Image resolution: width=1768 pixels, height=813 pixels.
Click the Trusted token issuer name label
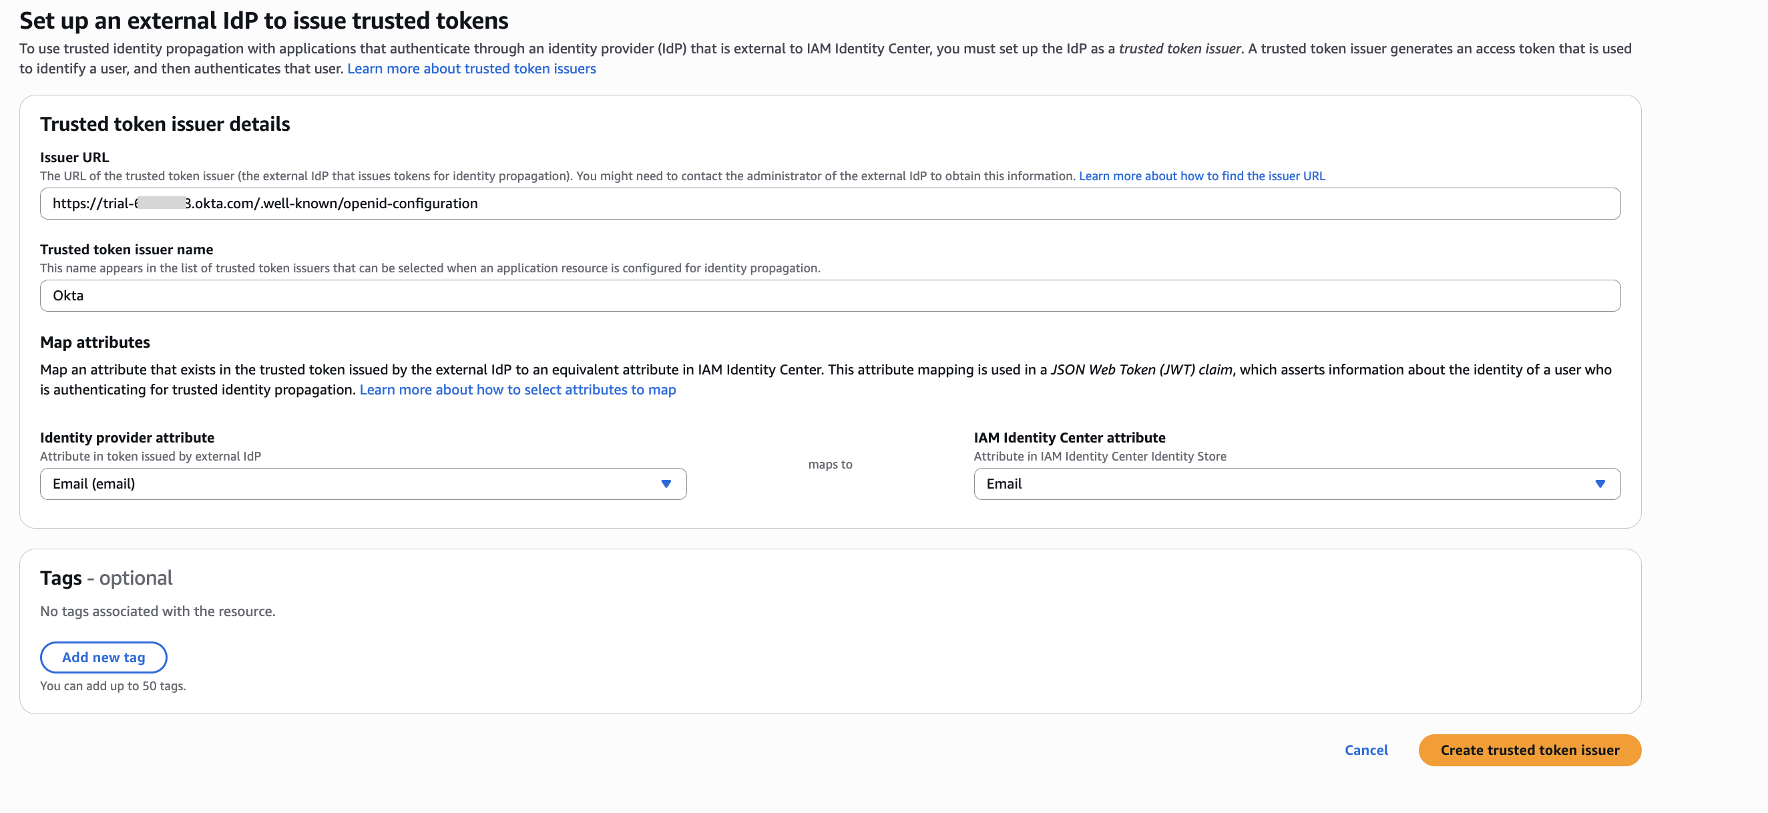tap(126, 249)
